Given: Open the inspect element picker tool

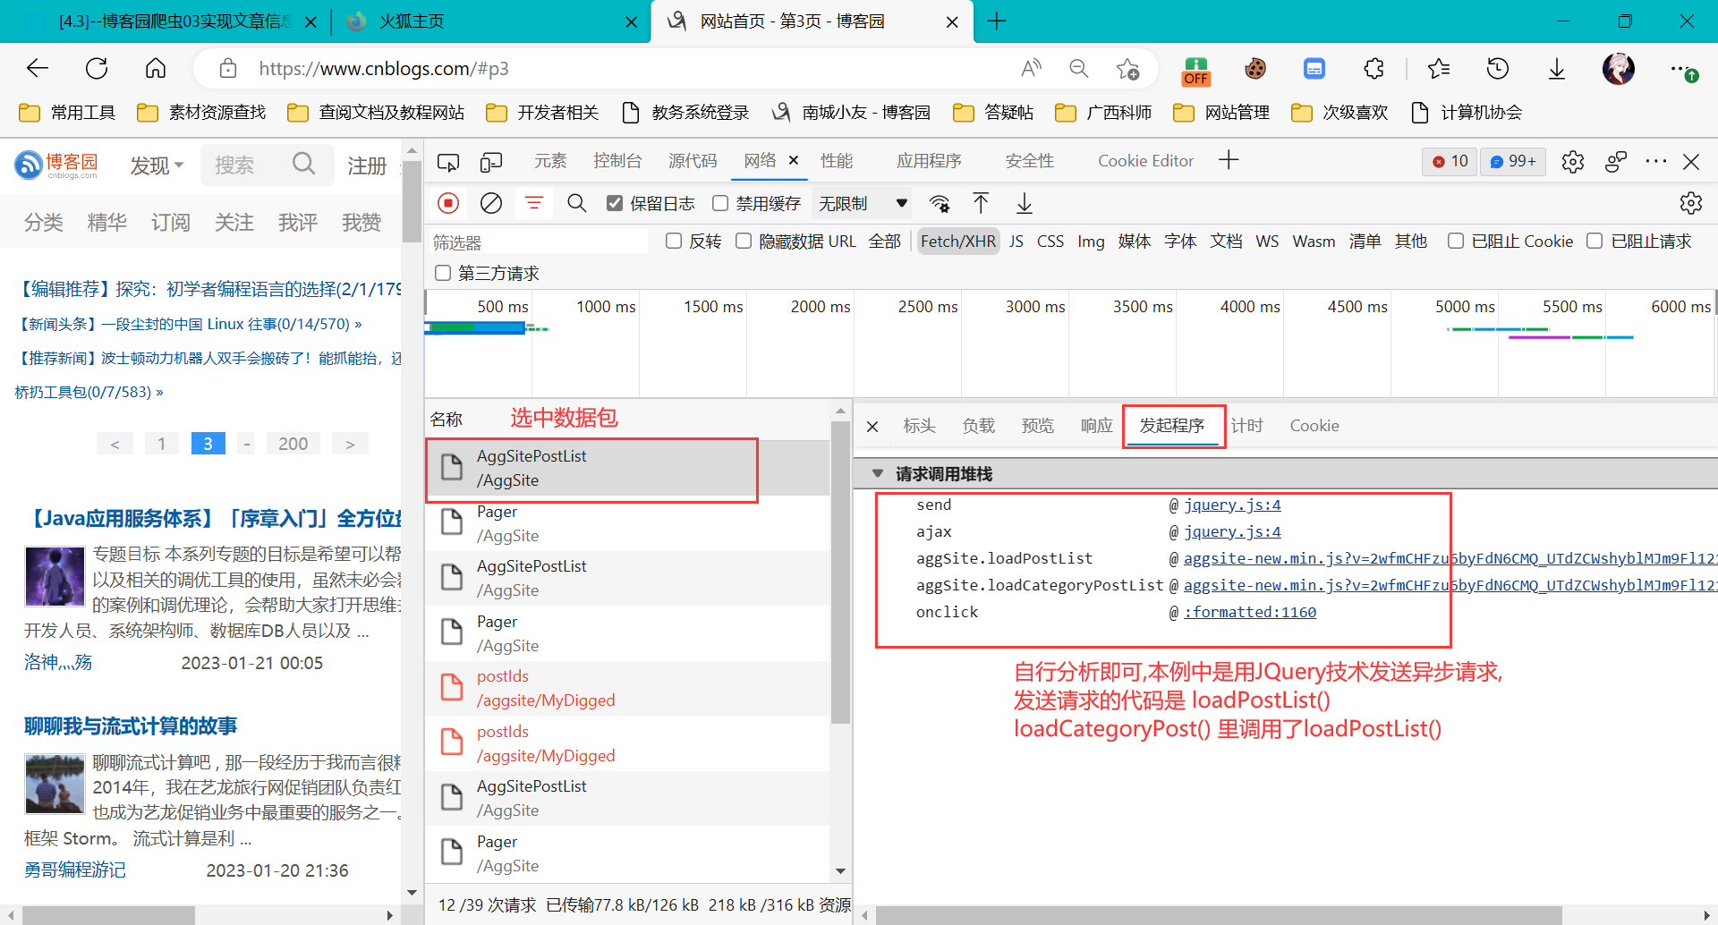Looking at the screenshot, I should click(448, 162).
